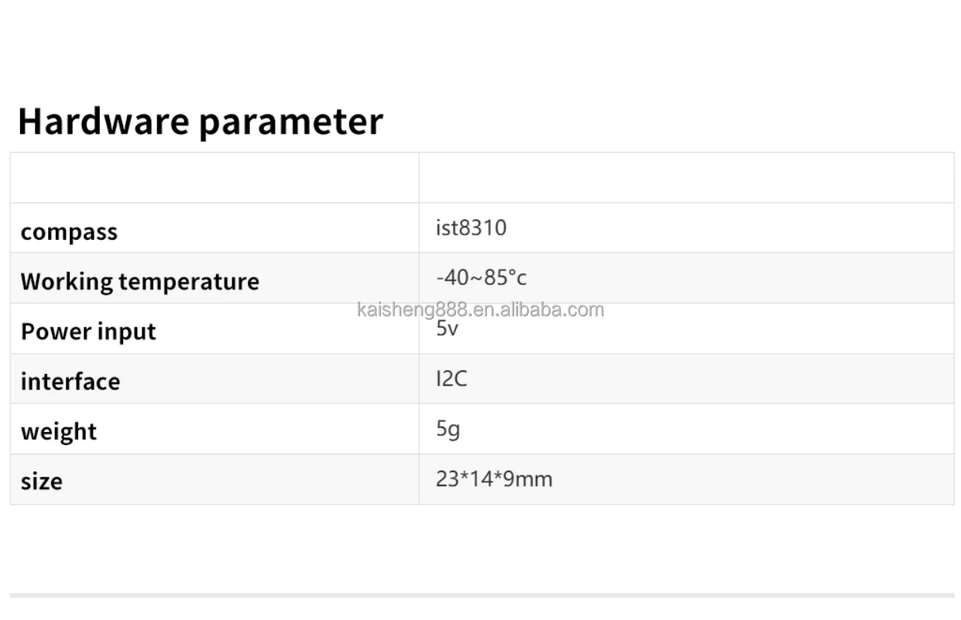Click the empty left header cell

tap(215, 178)
